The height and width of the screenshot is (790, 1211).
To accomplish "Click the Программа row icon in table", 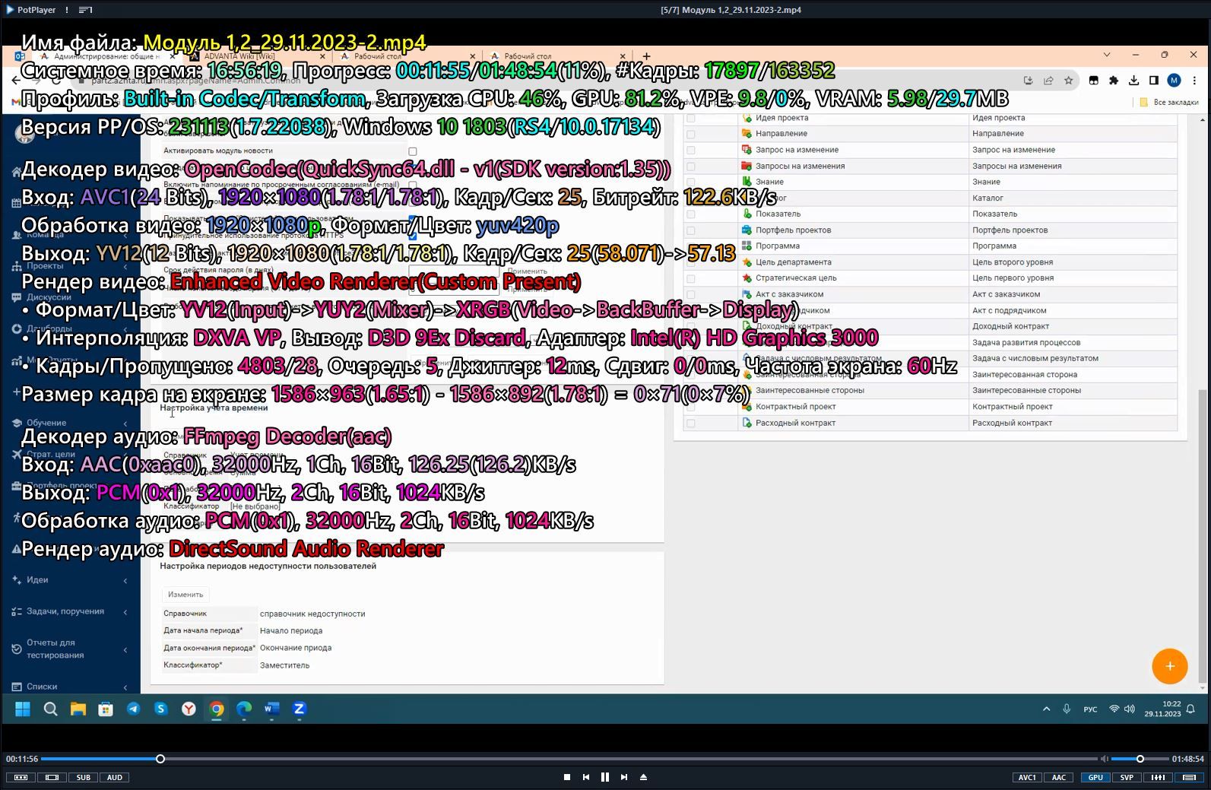I will (x=747, y=246).
